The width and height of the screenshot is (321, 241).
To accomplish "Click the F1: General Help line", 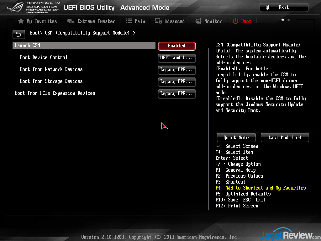I will click(236, 170).
